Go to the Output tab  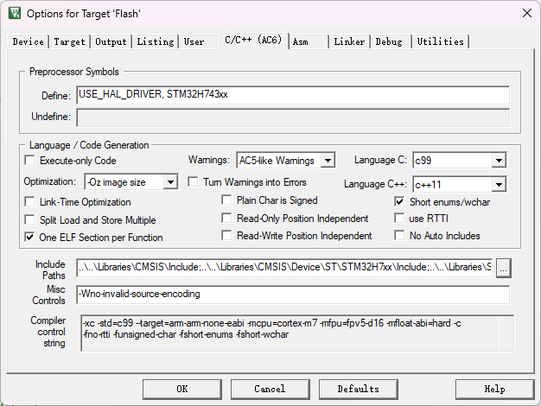tap(111, 41)
